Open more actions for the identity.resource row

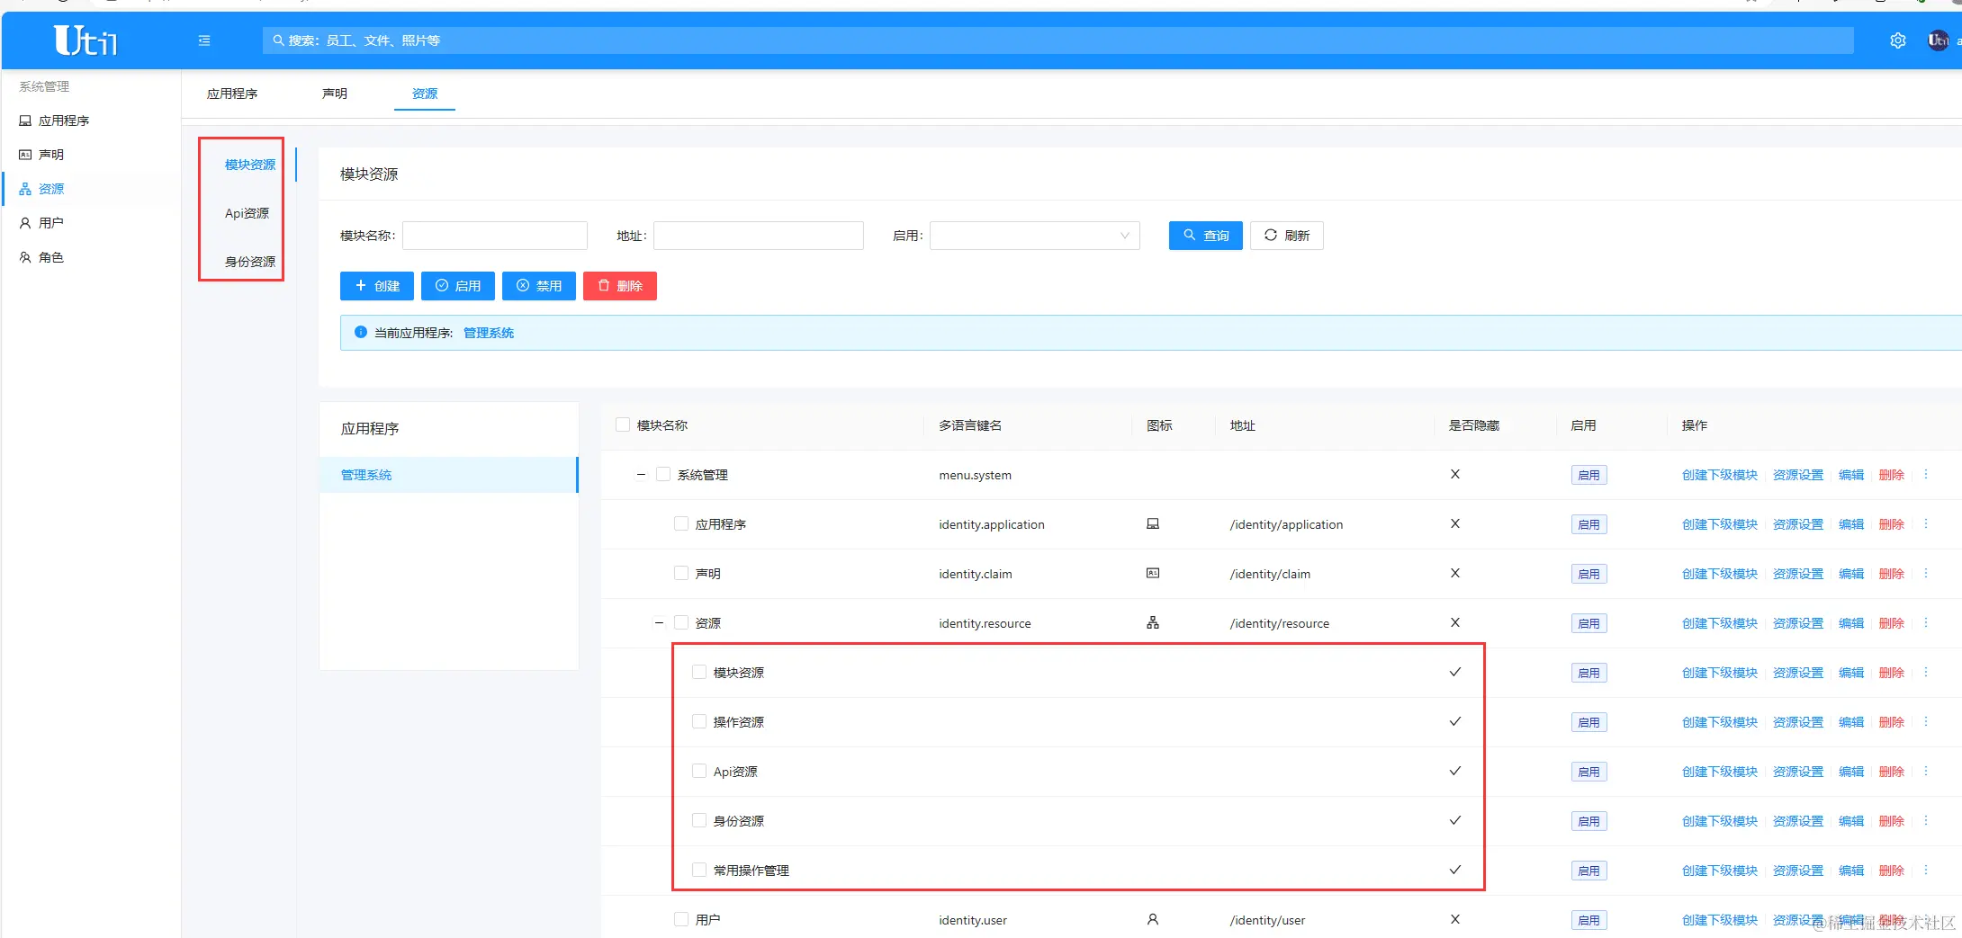point(1926,623)
